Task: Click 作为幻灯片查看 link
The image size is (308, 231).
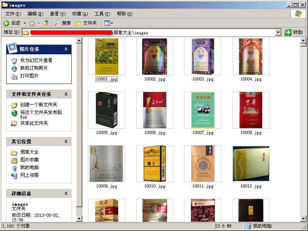Action: pyautogui.click(x=36, y=60)
